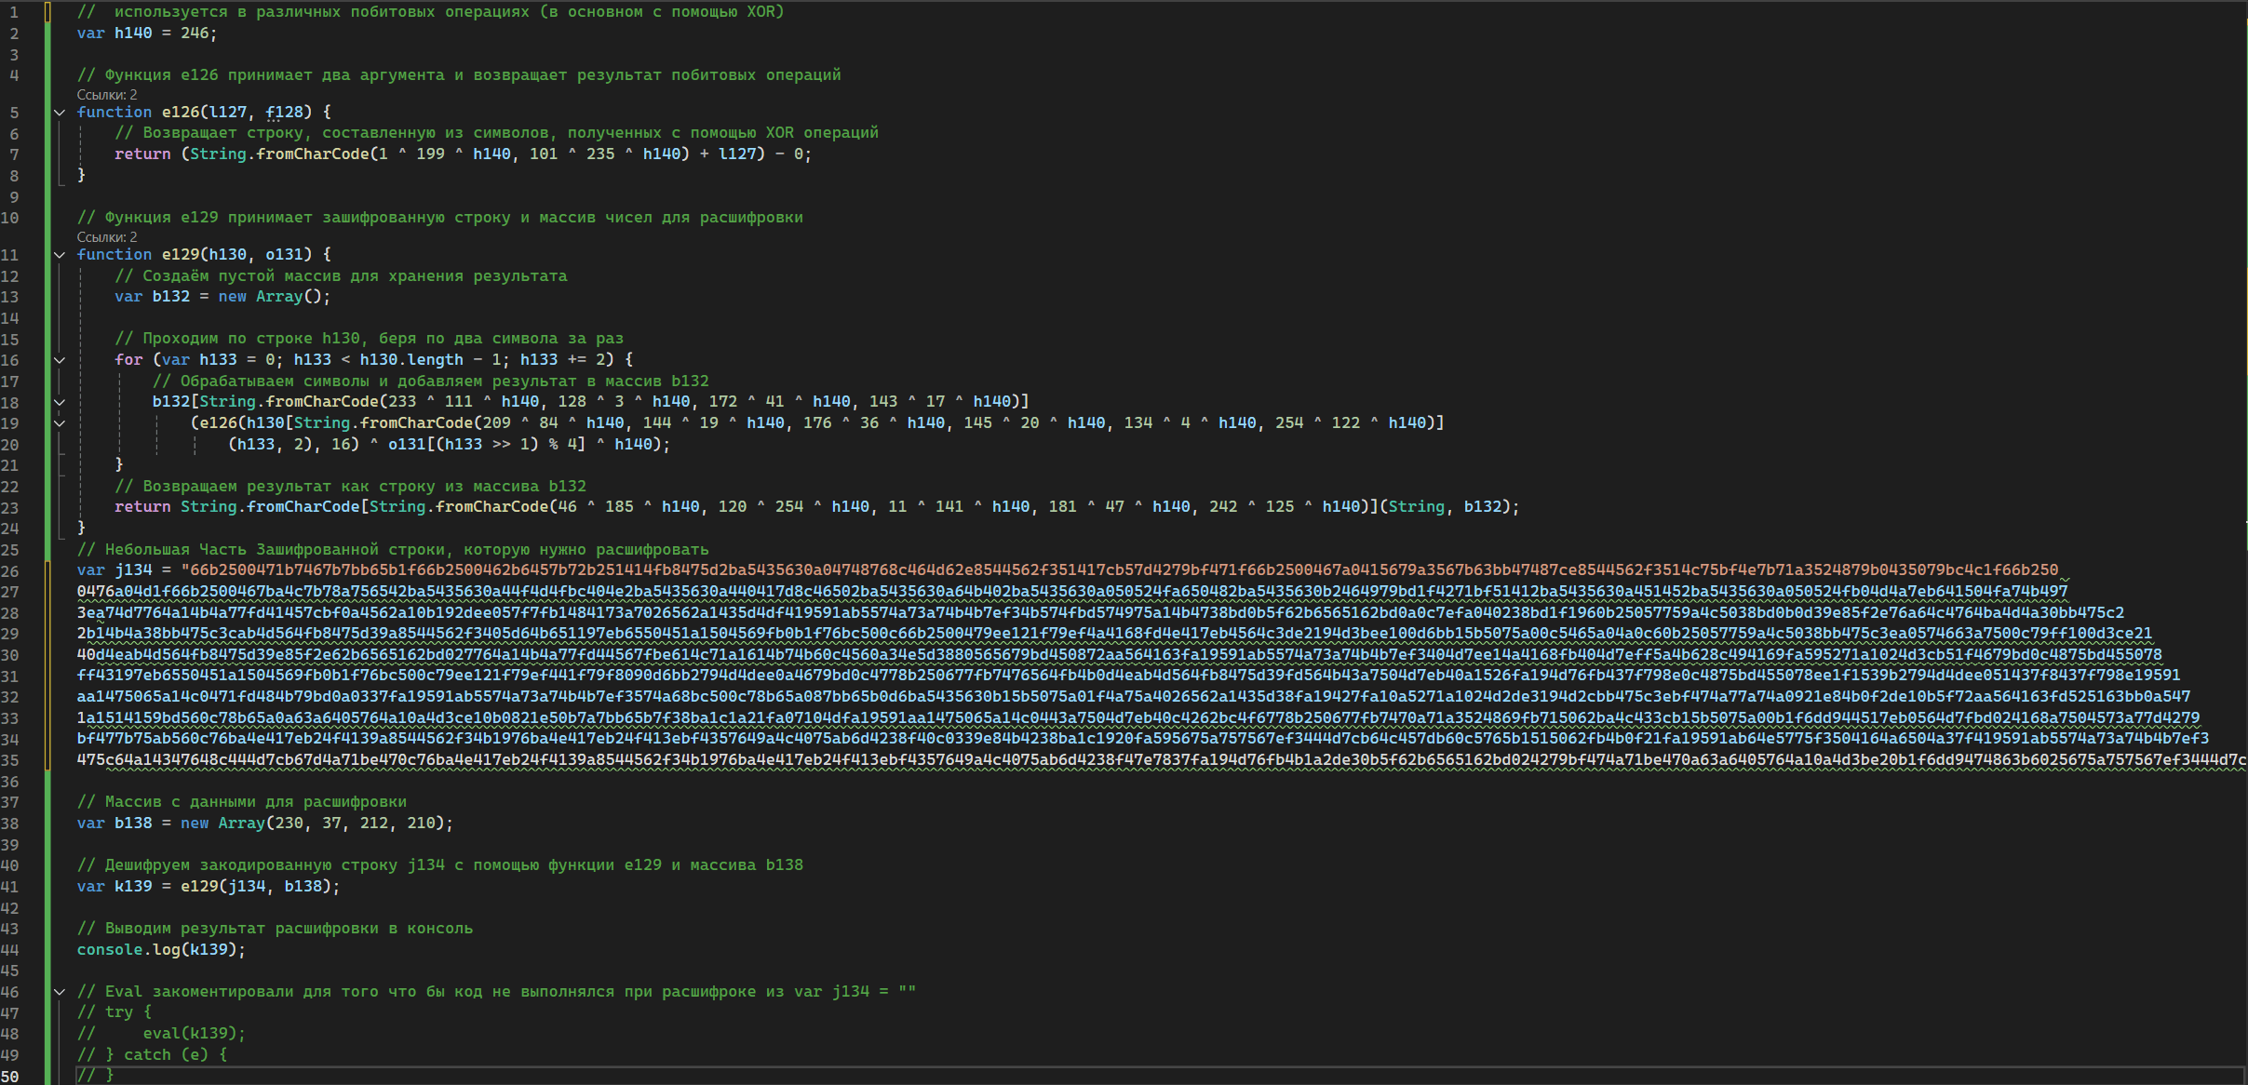Fold the b132 assignment block on line 18
This screenshot has width=2248, height=1085.
point(60,402)
